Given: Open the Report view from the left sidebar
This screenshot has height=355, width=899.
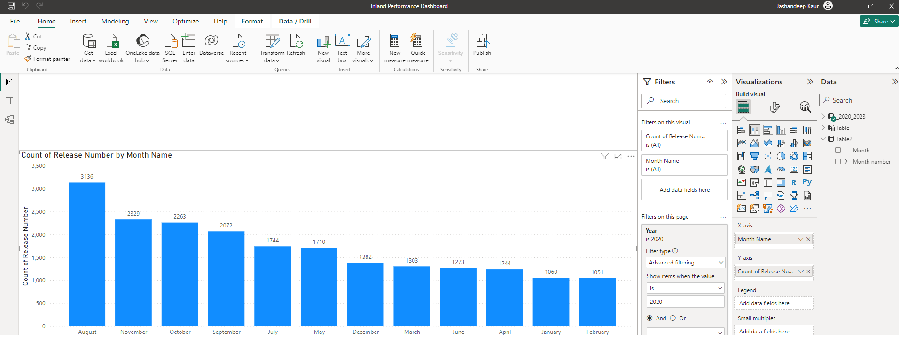Looking at the screenshot, I should click(x=9, y=82).
